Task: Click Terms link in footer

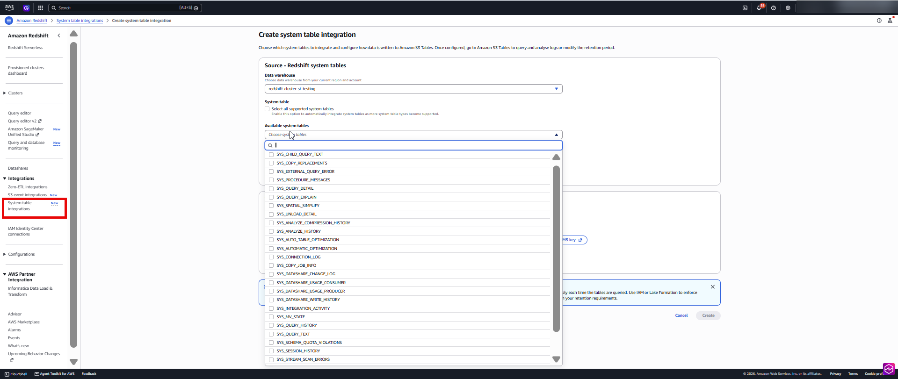Action: click(853, 374)
